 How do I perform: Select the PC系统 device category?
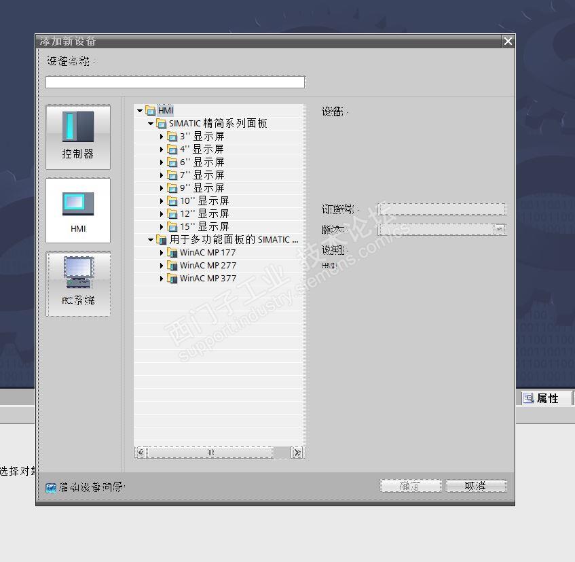tap(78, 284)
